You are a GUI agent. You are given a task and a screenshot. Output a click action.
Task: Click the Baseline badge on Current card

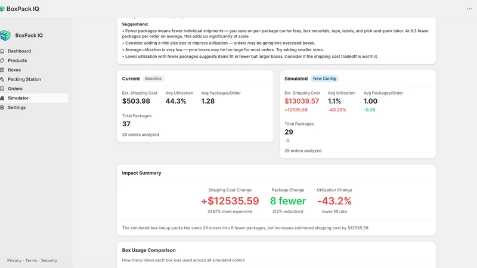[x=153, y=79]
